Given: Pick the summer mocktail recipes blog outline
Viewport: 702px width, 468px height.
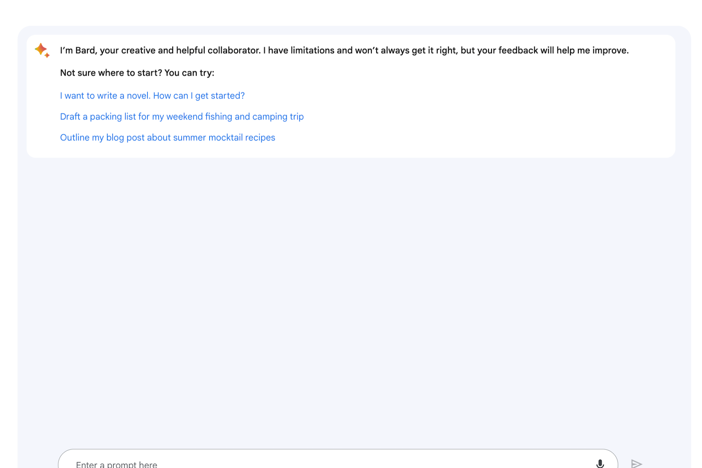Looking at the screenshot, I should point(167,138).
